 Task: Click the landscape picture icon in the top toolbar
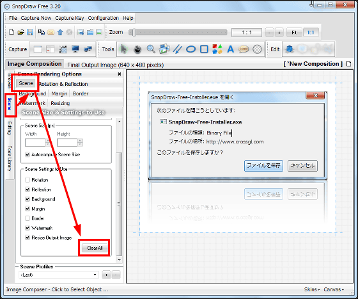pyautogui.click(x=99, y=32)
